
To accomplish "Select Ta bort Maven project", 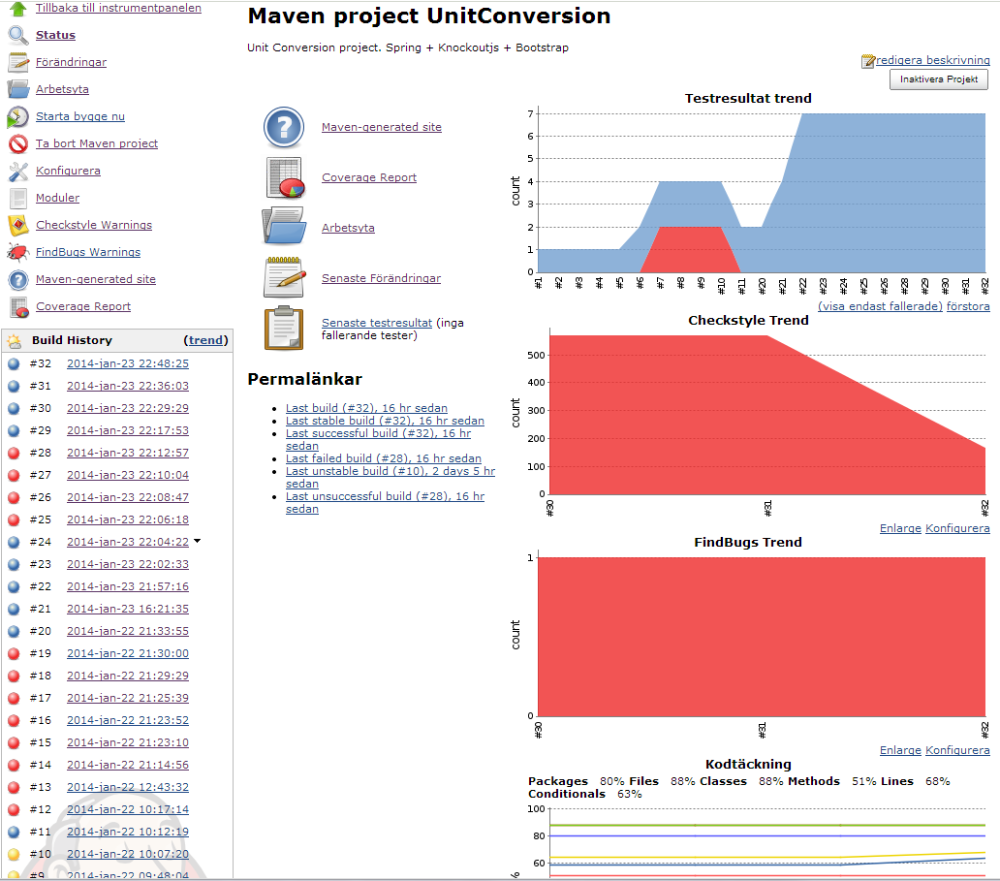I will pos(97,143).
